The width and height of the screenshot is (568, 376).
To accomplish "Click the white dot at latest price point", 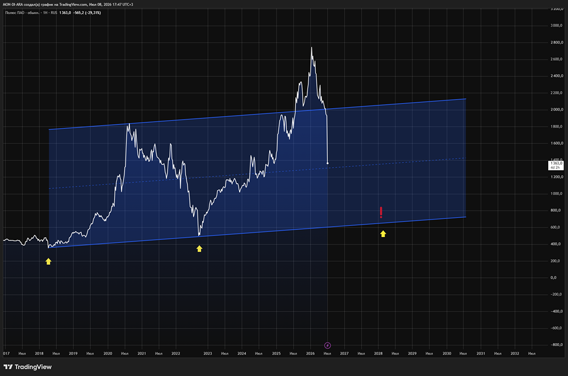I will coord(328,163).
